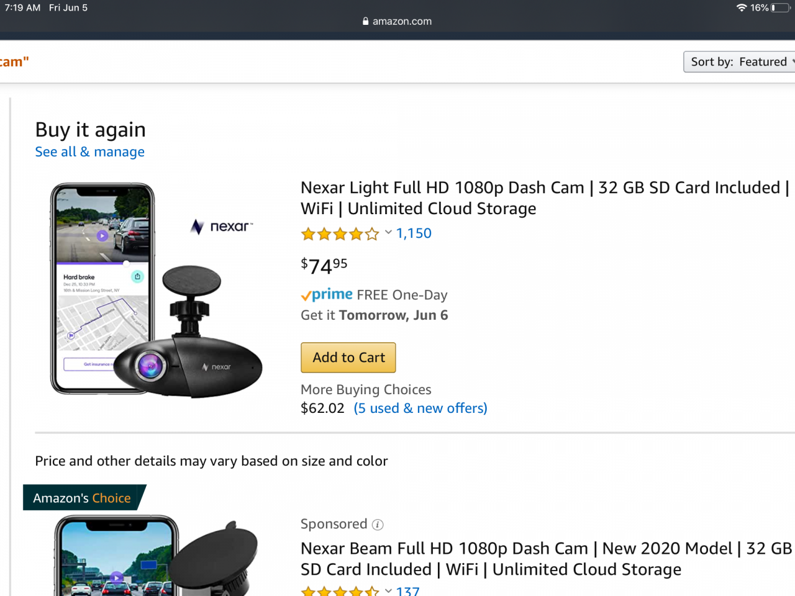Click the prime checkmark logo
795x596 pixels.
coord(327,295)
